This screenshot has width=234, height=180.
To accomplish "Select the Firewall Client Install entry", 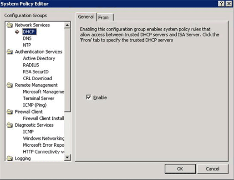I will click(43, 118).
